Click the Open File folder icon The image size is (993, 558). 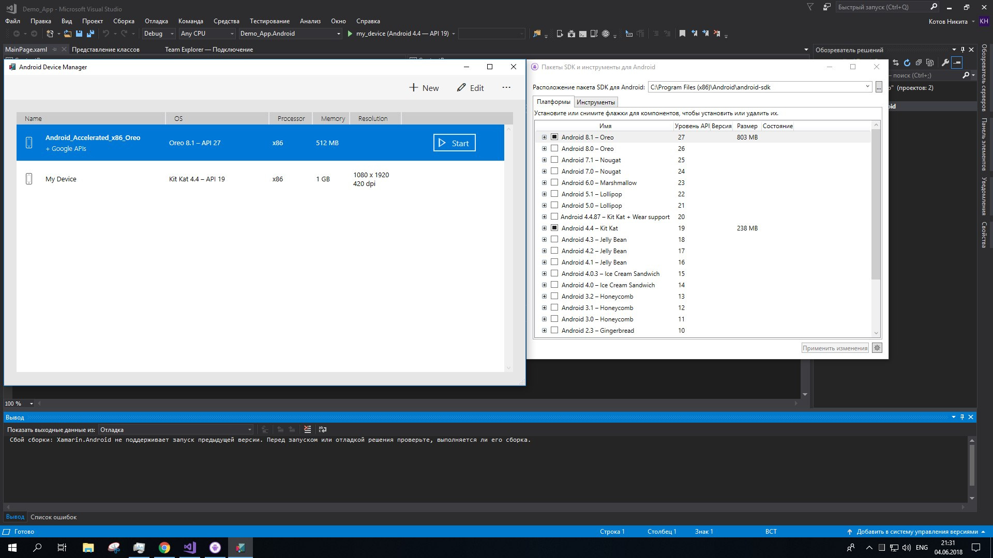click(67, 34)
